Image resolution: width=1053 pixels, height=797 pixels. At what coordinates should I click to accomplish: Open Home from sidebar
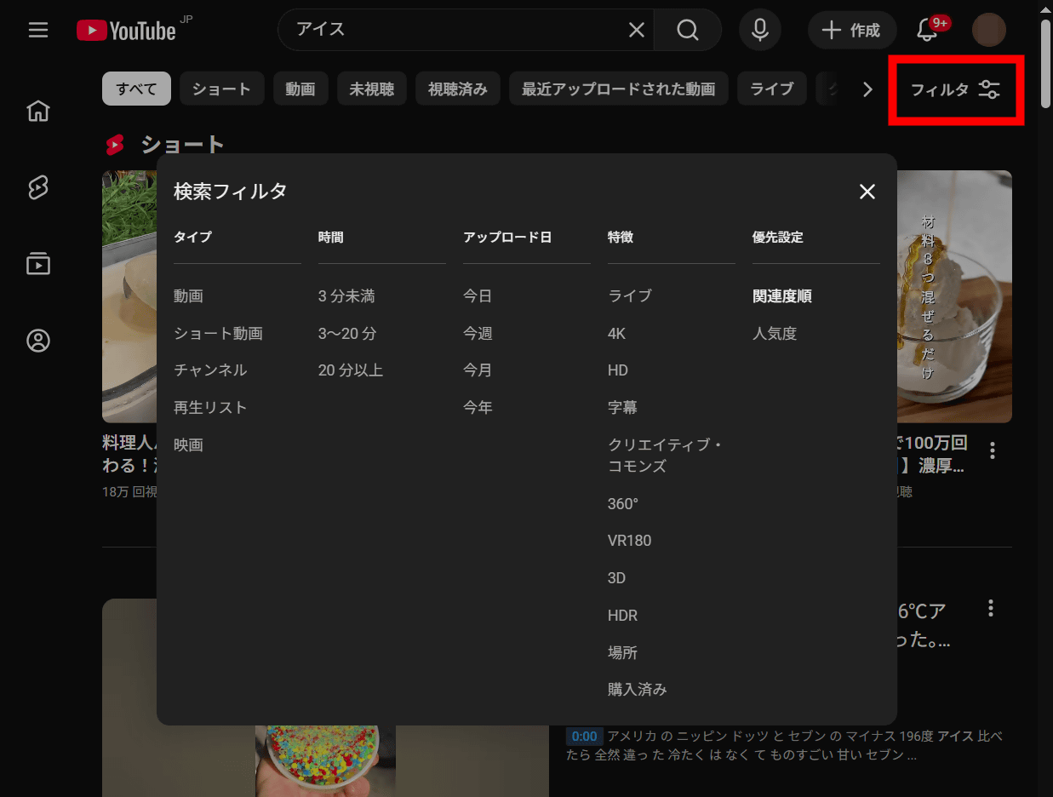click(x=38, y=111)
